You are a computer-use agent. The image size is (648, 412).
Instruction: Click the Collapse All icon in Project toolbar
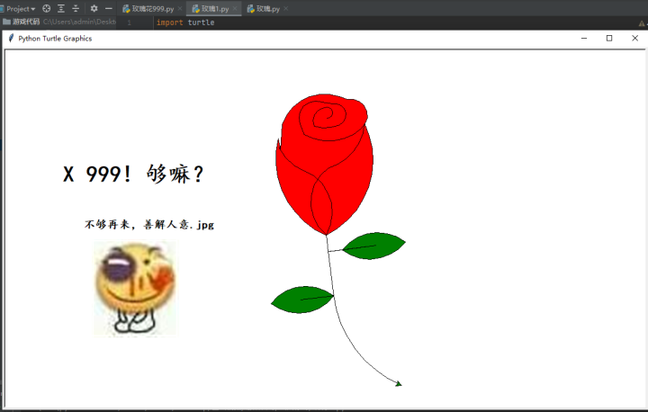pyautogui.click(x=76, y=8)
